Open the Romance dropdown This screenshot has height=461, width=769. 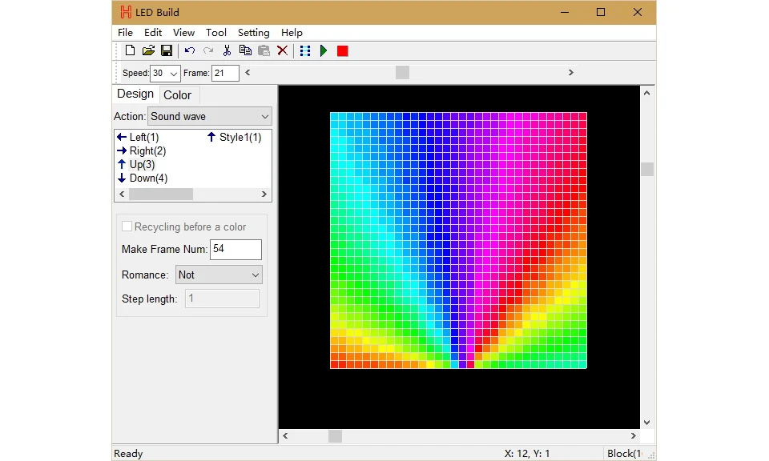coord(219,275)
